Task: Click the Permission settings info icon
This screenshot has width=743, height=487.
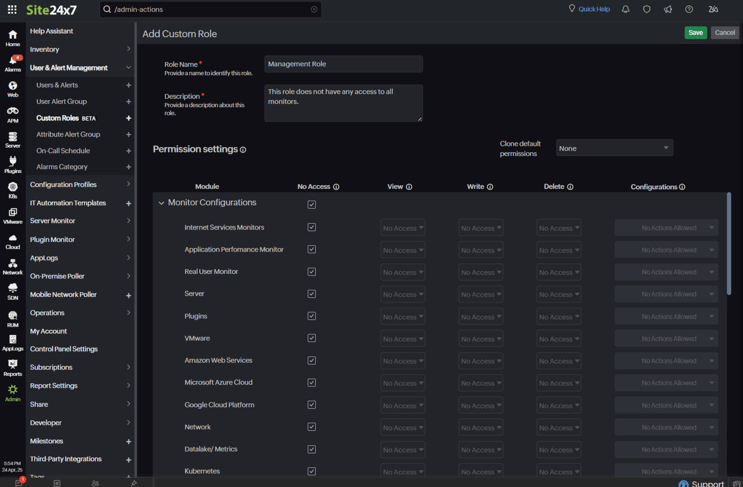Action: coord(243,150)
